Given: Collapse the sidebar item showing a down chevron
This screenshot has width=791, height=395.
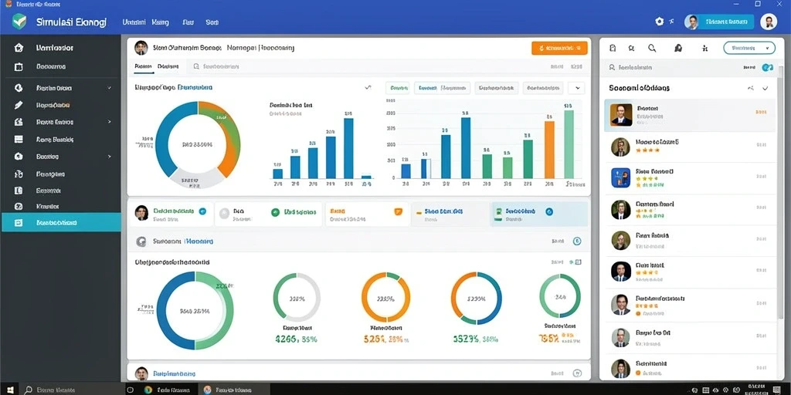Looking at the screenshot, I should [61, 88].
